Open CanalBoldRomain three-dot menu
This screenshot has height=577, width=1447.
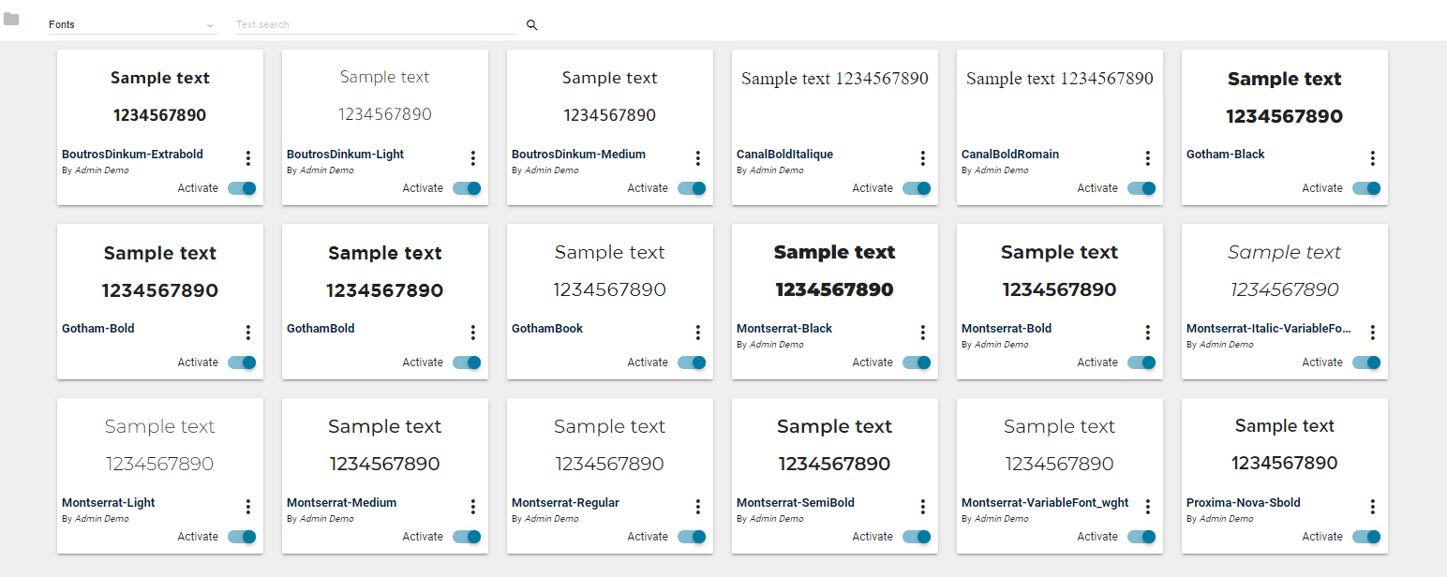1148,158
